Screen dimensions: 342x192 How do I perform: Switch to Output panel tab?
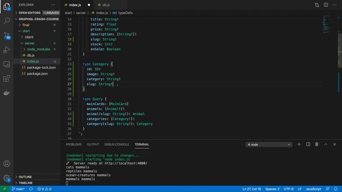pyautogui.click(x=92, y=145)
